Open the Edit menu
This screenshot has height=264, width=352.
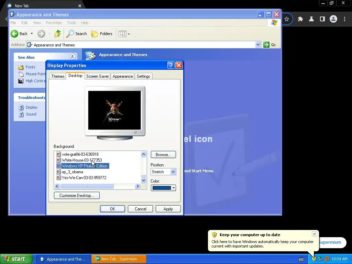coord(24,23)
